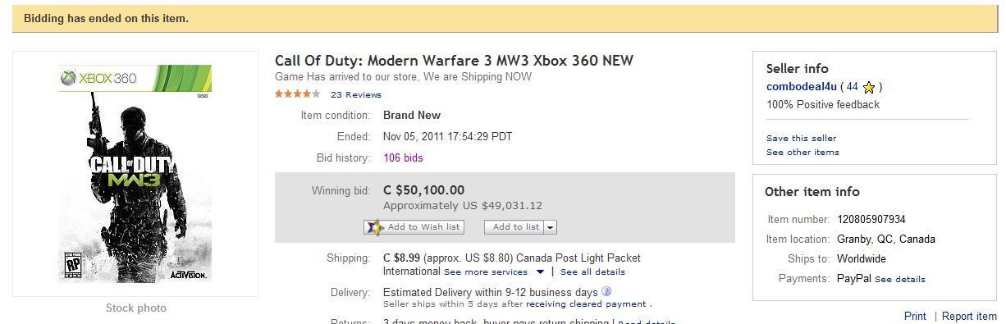This screenshot has height=324, width=1006.
Task: Click the Add to list button
Action: (x=514, y=227)
